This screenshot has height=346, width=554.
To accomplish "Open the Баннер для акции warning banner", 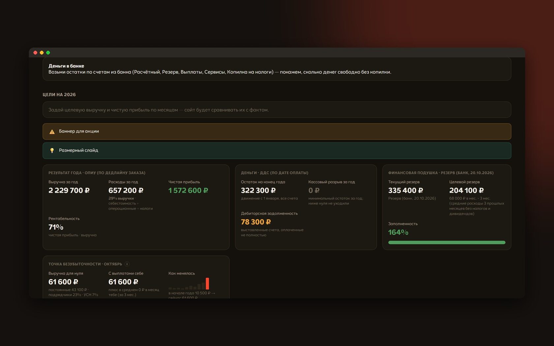I will [x=277, y=131].
